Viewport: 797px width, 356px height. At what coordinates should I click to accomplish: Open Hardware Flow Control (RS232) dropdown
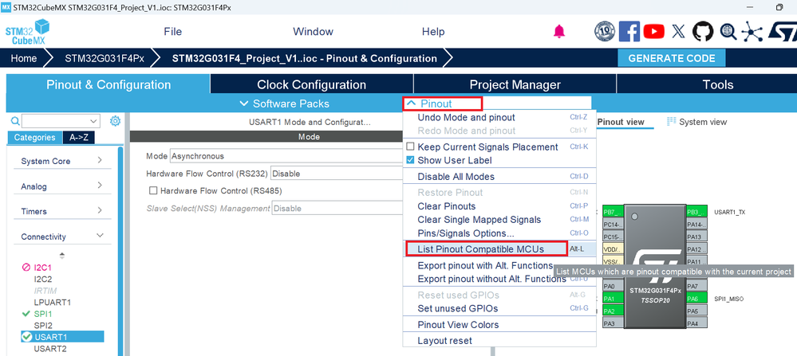tap(337, 174)
